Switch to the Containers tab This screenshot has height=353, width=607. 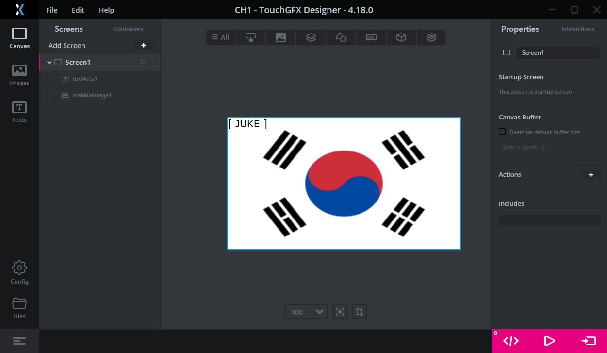(128, 29)
